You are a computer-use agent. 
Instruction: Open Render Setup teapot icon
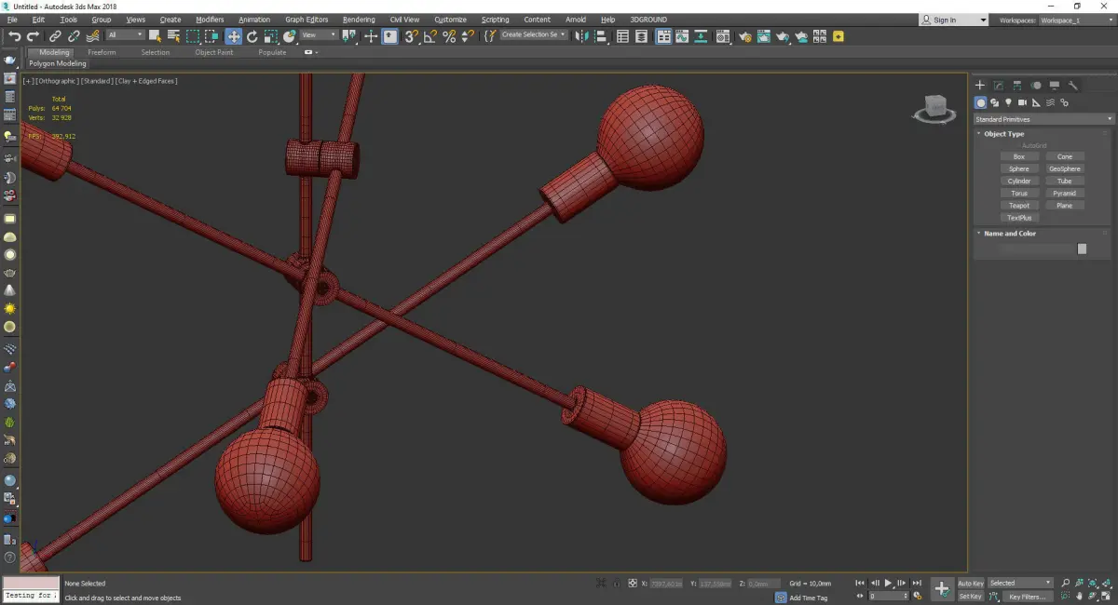(x=744, y=35)
